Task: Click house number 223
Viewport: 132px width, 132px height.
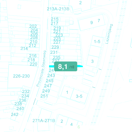Action: [59, 35]
